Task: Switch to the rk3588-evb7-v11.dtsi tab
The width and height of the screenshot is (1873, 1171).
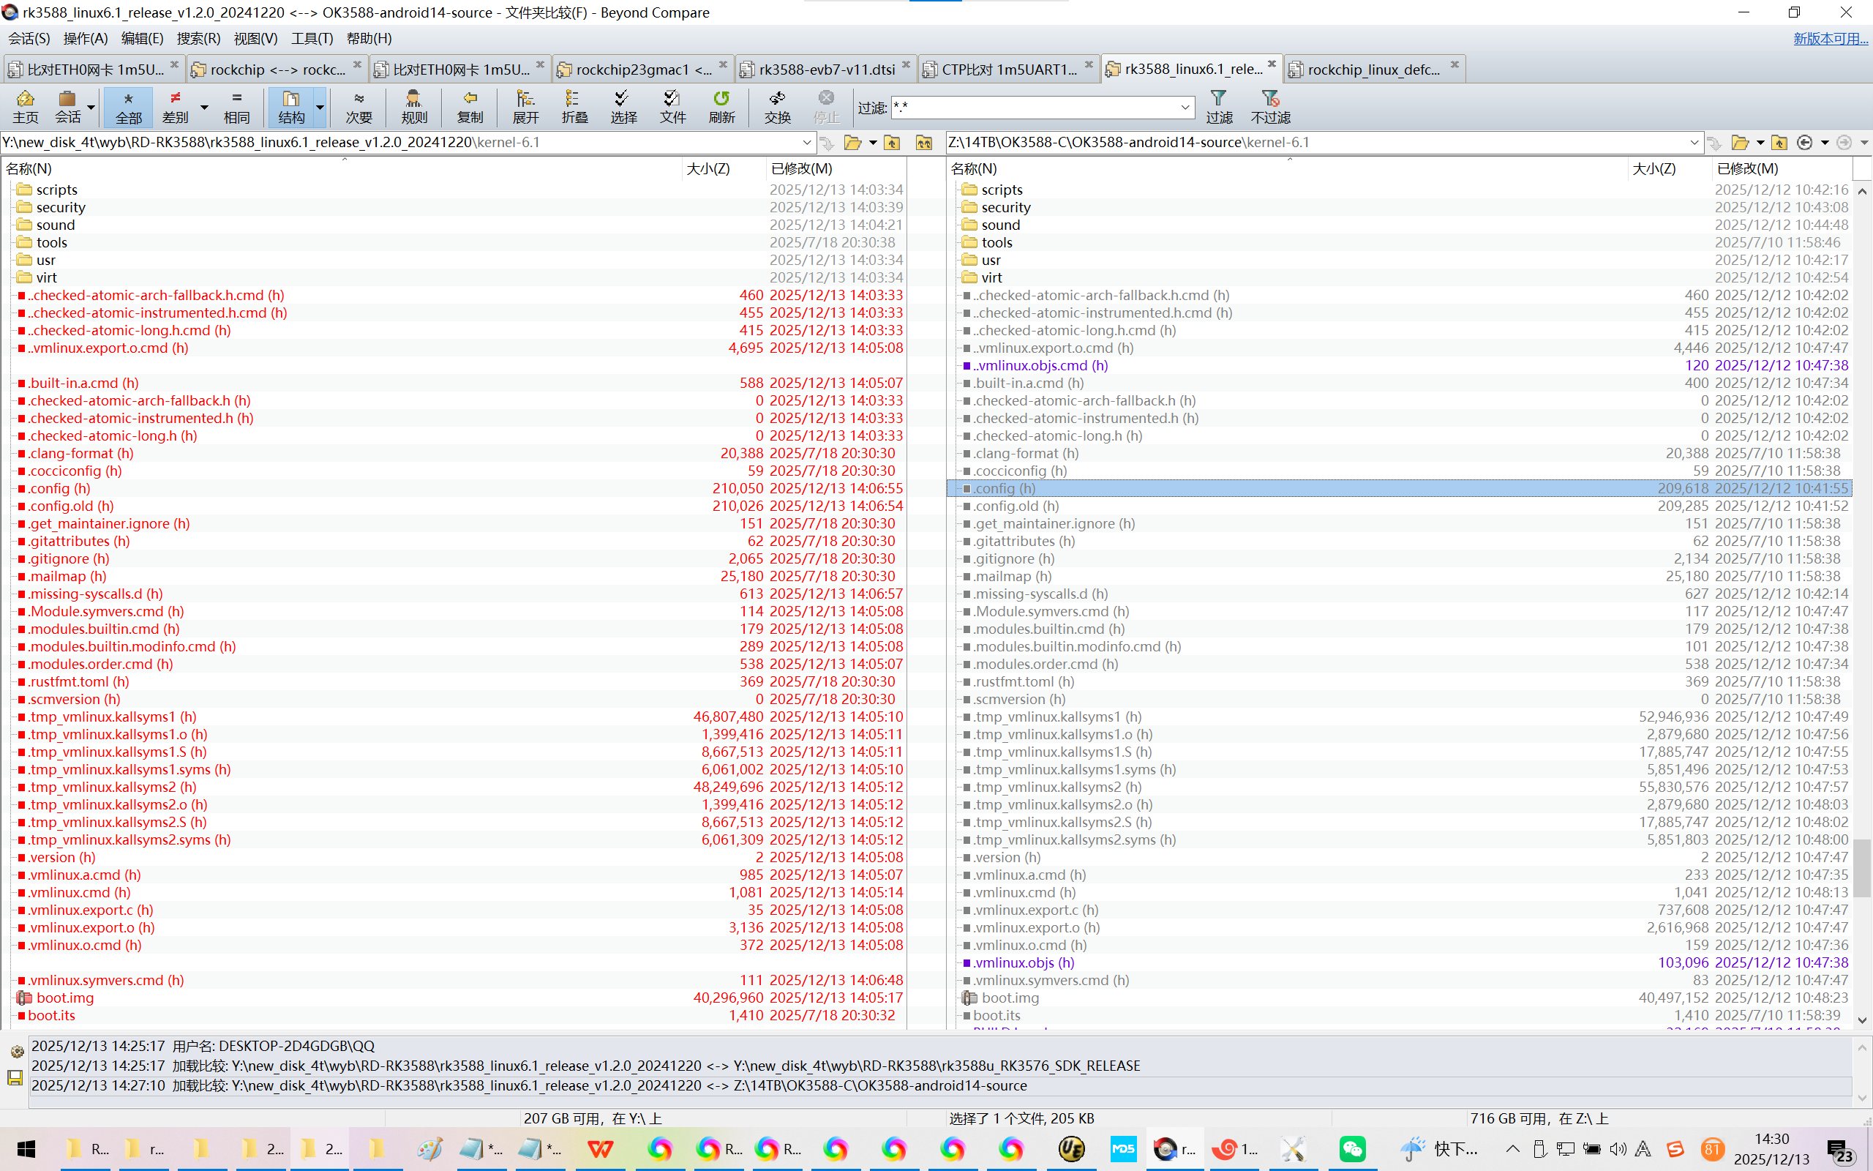Action: pyautogui.click(x=826, y=69)
